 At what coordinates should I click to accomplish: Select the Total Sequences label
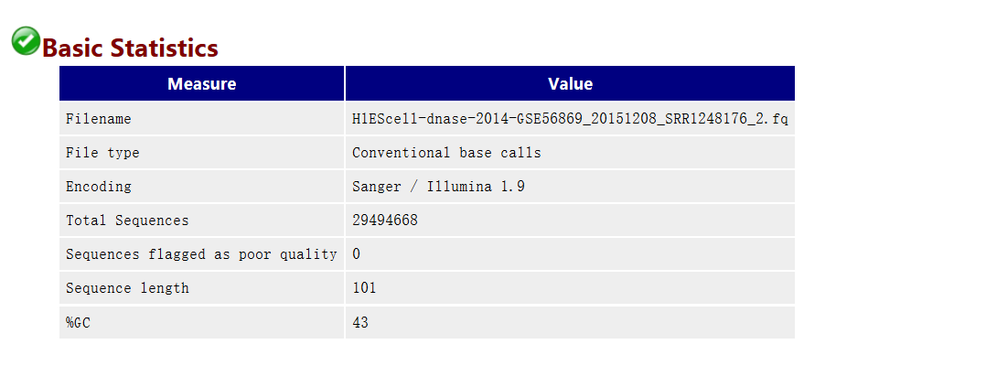[127, 221]
